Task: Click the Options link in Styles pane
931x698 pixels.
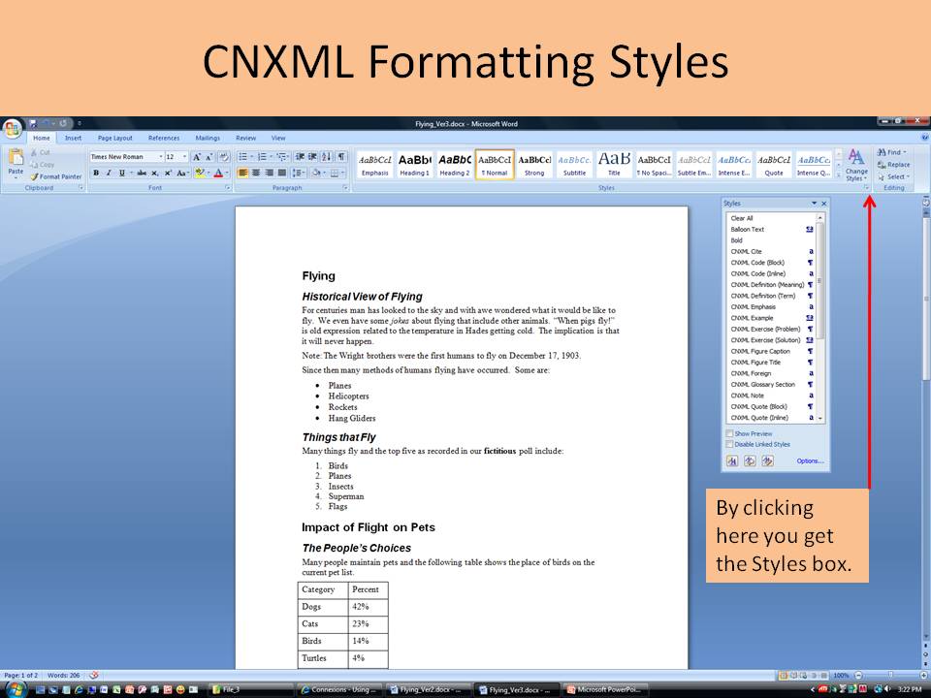Action: pos(810,461)
